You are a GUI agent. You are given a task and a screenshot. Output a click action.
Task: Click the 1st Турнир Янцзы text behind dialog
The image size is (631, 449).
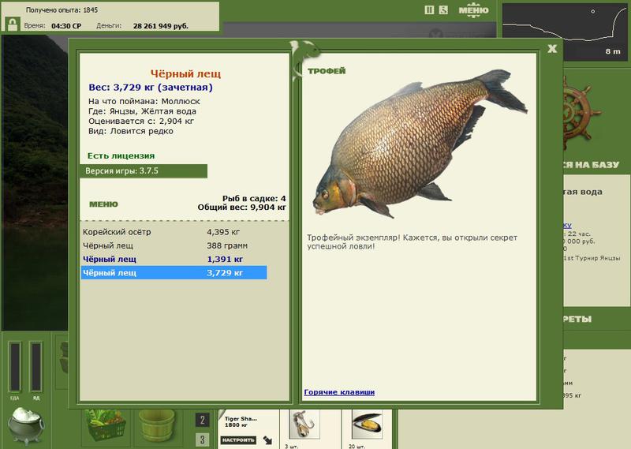(x=592, y=258)
